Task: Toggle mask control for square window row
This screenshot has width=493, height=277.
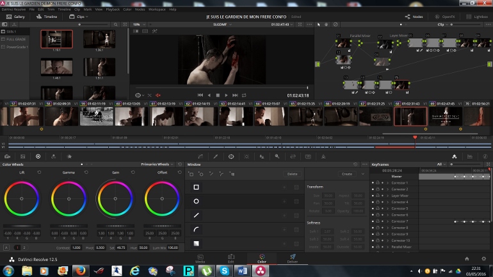Action: pyautogui.click(x=296, y=187)
